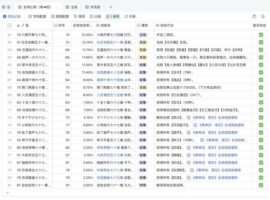The width and height of the screenshot is (270, 200).
Task: Switch to the 主线 view tab
Action: click(x=71, y=7)
